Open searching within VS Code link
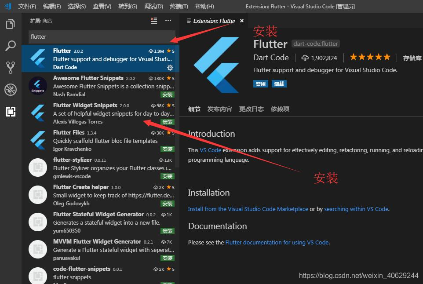Image resolution: width=423 pixels, height=284 pixels. (356, 209)
